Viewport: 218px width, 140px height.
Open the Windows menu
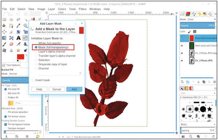[95, 9]
